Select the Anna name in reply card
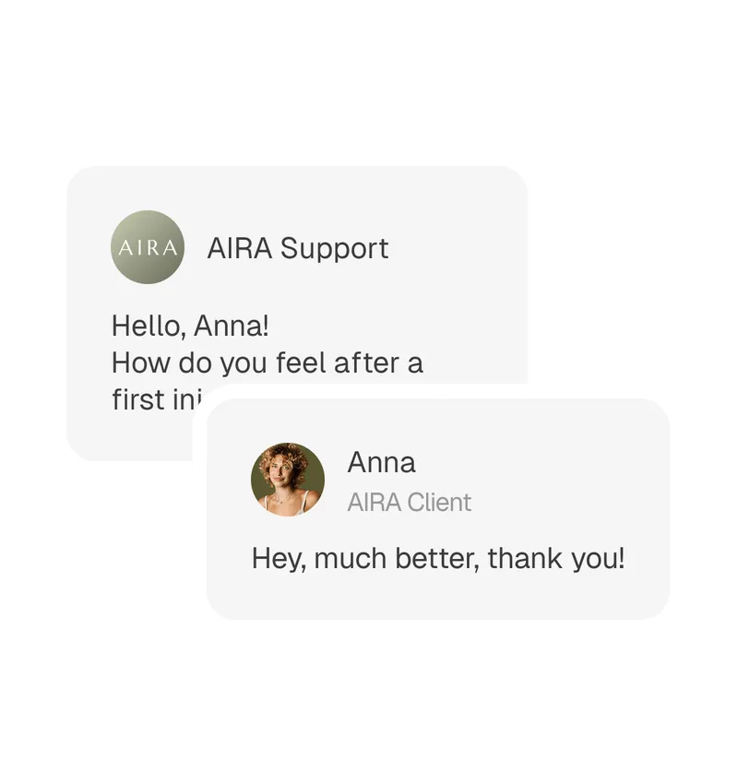This screenshot has width=738, height=784. pyautogui.click(x=381, y=462)
